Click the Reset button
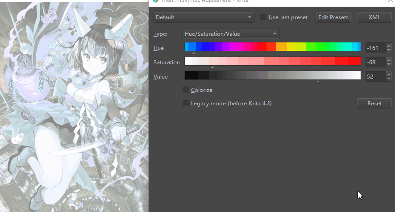This screenshot has width=395, height=212. click(x=374, y=104)
